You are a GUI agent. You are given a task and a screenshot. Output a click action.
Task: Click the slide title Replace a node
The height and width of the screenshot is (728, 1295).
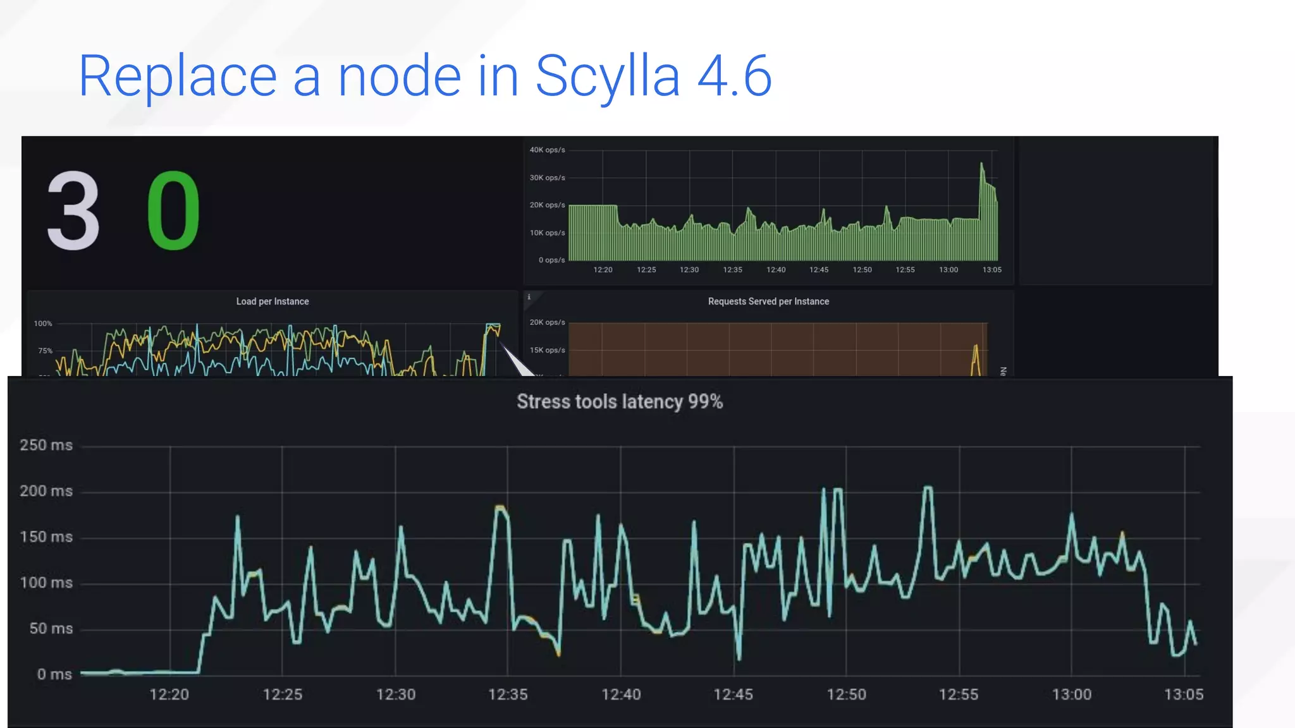click(x=424, y=76)
